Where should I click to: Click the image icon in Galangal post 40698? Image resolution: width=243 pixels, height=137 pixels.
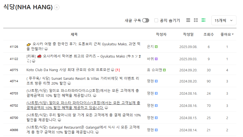click(97, 132)
